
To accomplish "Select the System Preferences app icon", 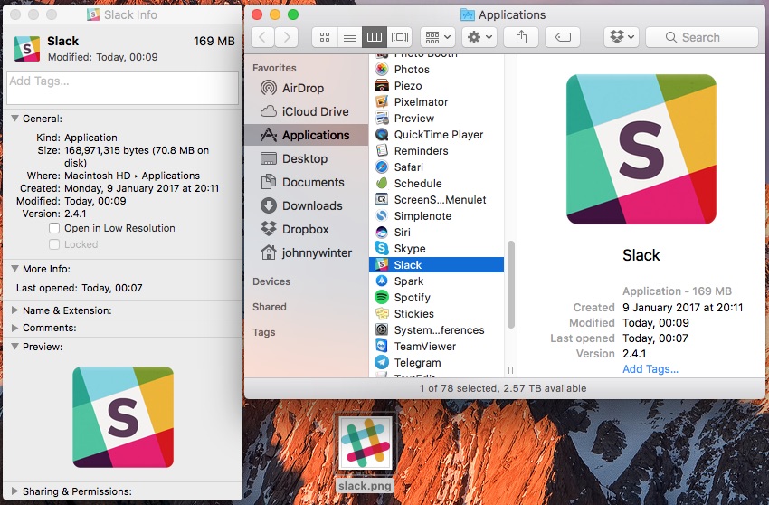I will [x=382, y=329].
